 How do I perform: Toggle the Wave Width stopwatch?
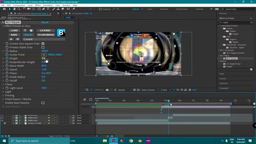pos(7,66)
